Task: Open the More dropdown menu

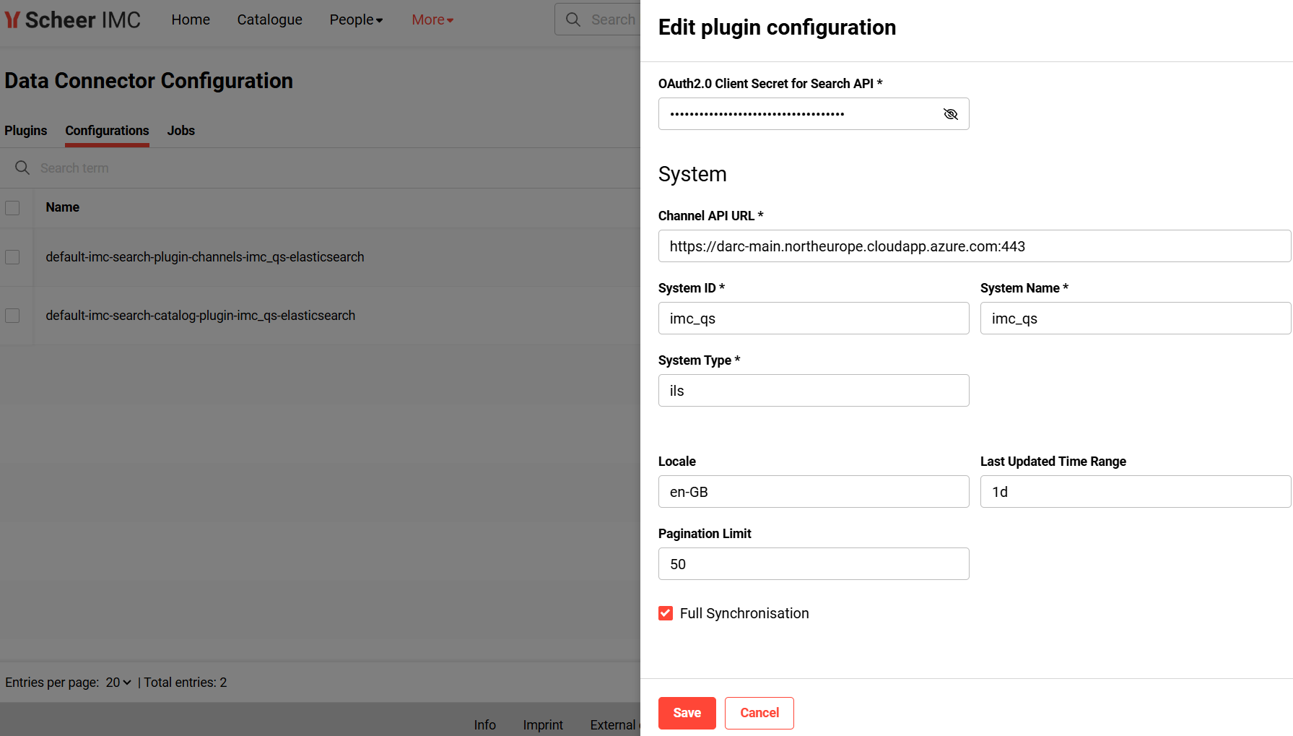Action: [432, 20]
